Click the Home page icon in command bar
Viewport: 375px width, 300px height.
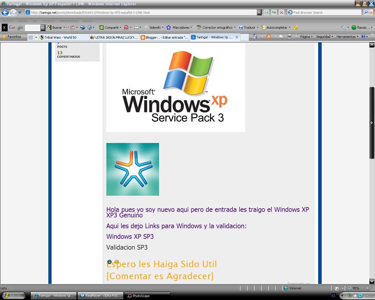[255, 37]
